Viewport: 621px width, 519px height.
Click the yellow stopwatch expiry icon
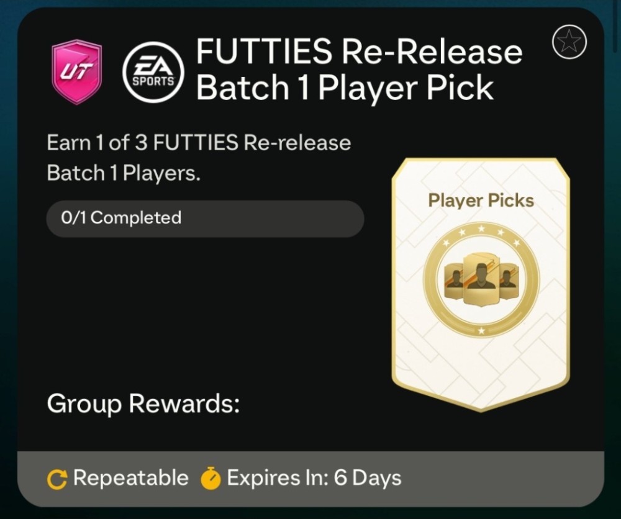[211, 479]
